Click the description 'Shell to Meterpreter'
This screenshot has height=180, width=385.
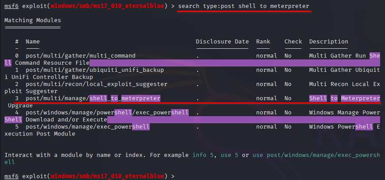point(345,98)
